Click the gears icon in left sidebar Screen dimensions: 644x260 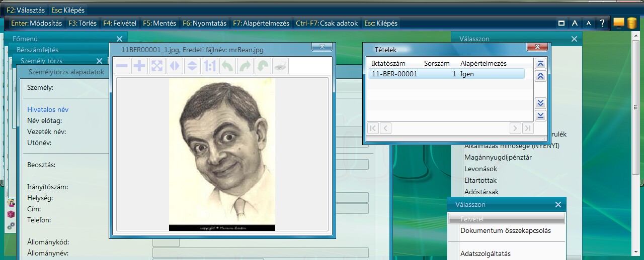11,226
